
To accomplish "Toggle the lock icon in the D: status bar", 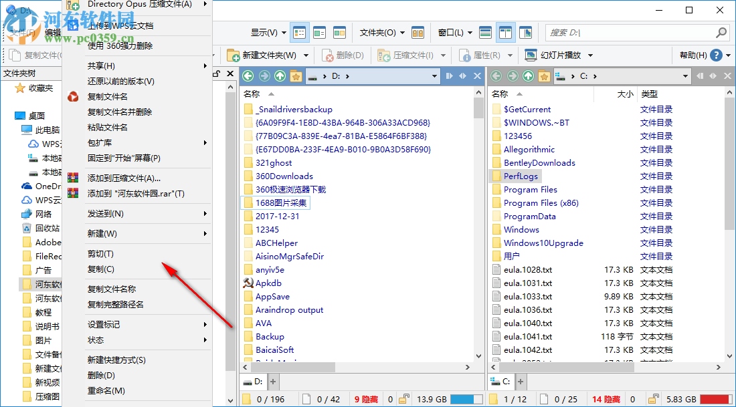I will [x=403, y=398].
